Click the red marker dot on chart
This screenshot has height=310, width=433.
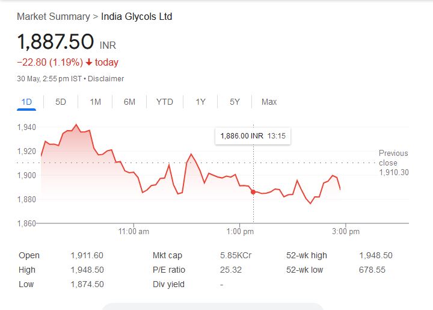[253, 192]
